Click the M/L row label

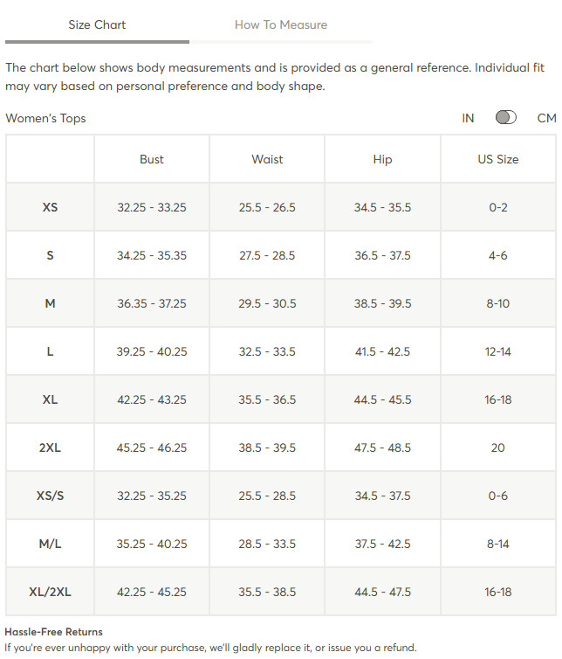pos(50,544)
